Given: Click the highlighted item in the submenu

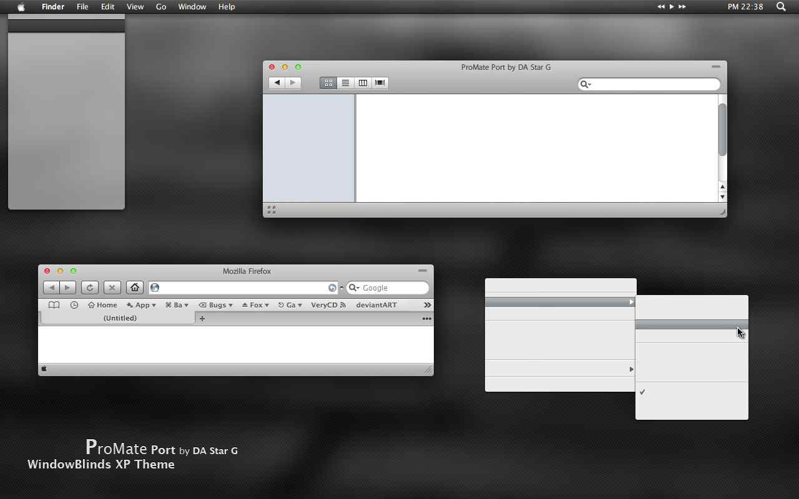Looking at the screenshot, I should [692, 324].
